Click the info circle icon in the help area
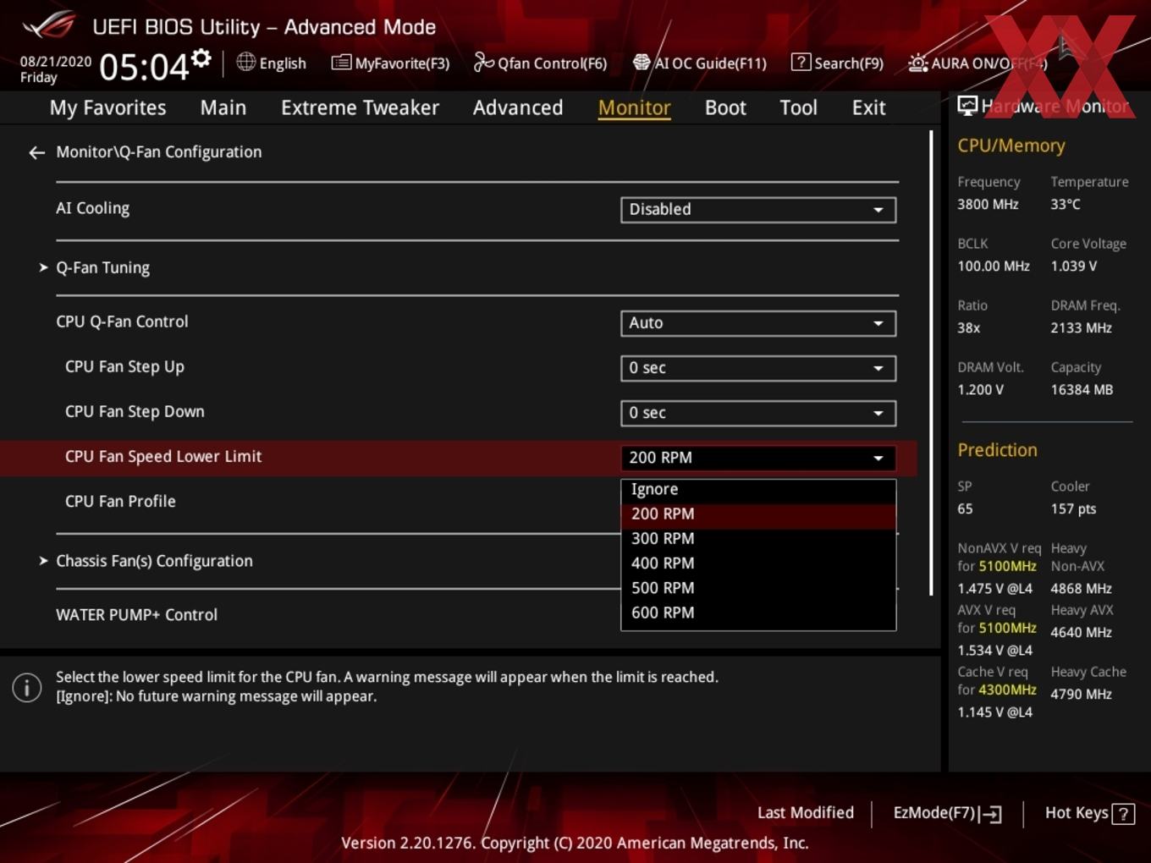 click(x=27, y=688)
